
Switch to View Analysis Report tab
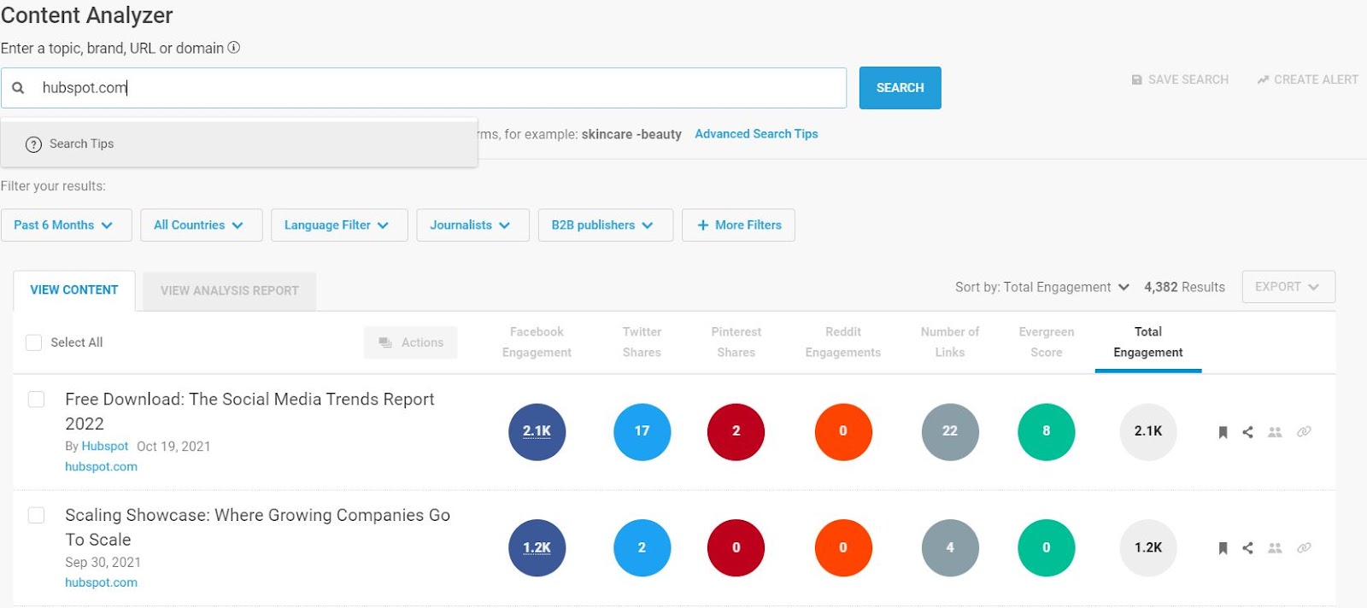click(x=230, y=291)
